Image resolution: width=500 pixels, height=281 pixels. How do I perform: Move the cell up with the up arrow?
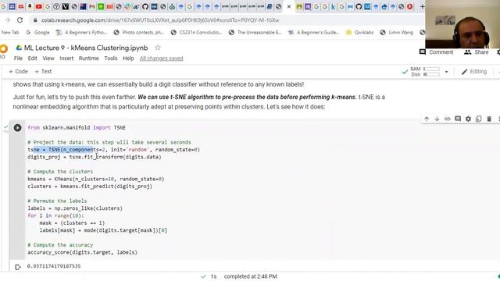tap(427, 119)
